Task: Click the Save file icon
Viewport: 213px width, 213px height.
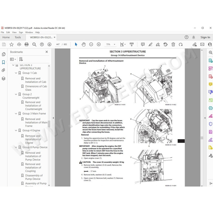Action: (x=4, y=44)
